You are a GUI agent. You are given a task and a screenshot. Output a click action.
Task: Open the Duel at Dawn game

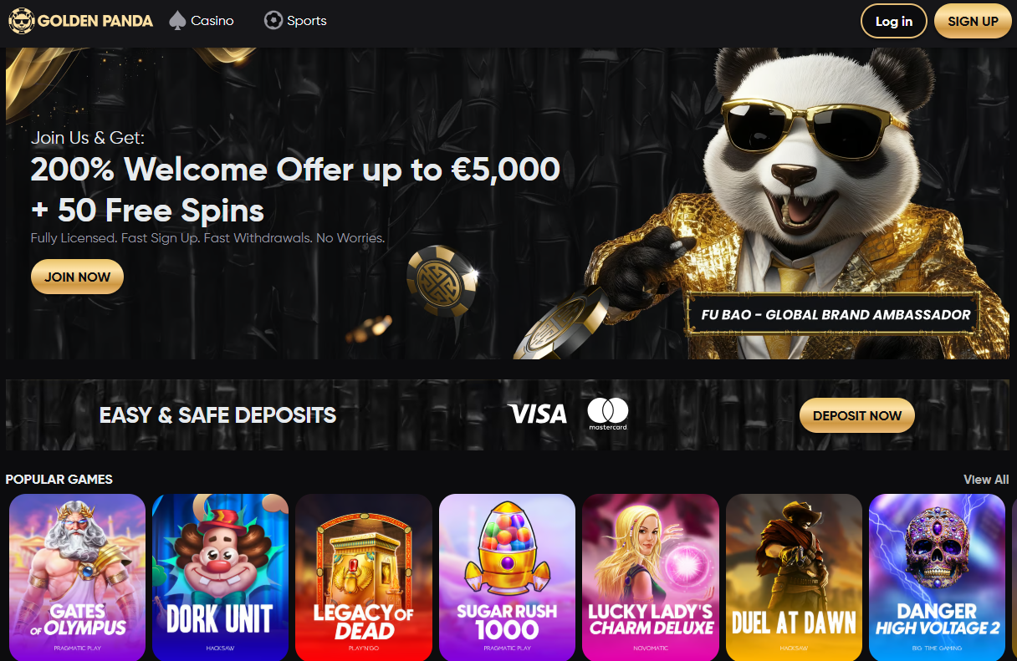(x=794, y=577)
